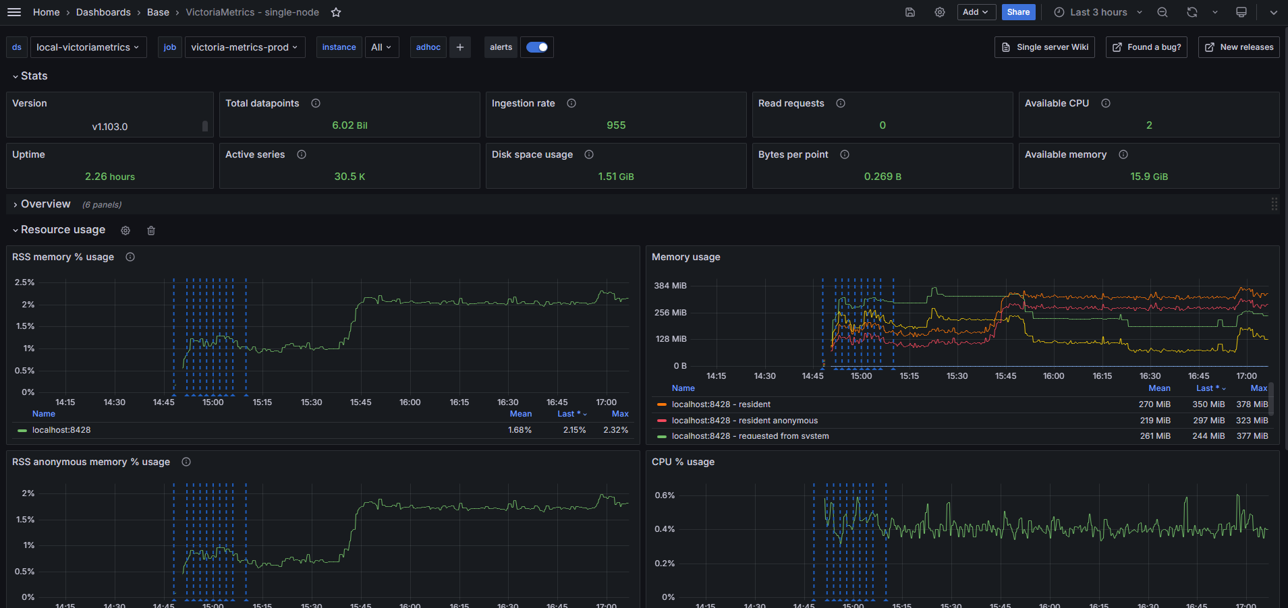
Task: Sort RSS memory legend by Name
Action: click(x=44, y=414)
